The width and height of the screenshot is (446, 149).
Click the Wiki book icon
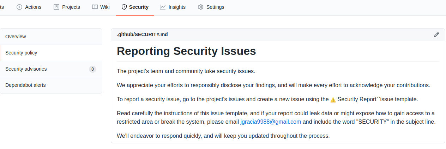click(95, 7)
